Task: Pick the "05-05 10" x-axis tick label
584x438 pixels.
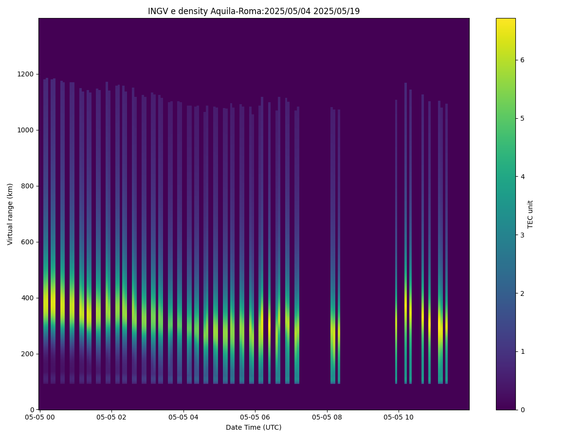Action: [x=399, y=417]
